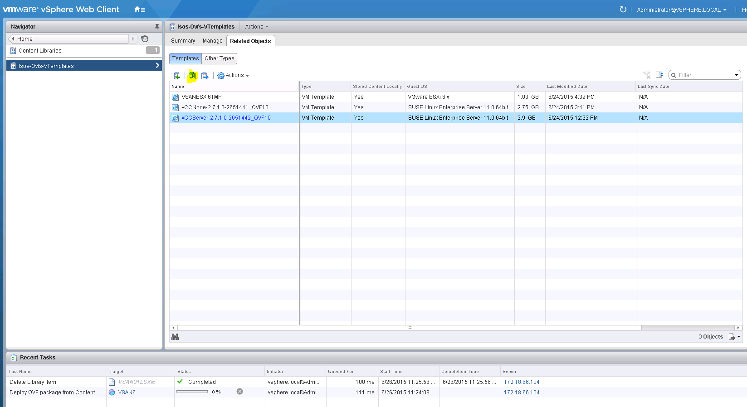747x407 pixels.
Task: Select Isos-Ovfs-VTemplates in Navigator
Action: pos(84,66)
